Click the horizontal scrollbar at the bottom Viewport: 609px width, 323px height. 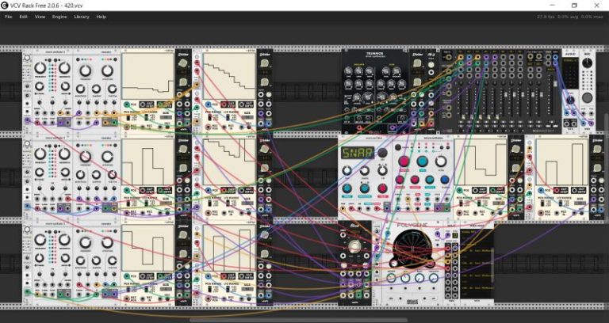(298, 321)
